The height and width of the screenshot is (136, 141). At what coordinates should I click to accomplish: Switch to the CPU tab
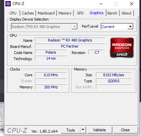(x=13, y=13)
